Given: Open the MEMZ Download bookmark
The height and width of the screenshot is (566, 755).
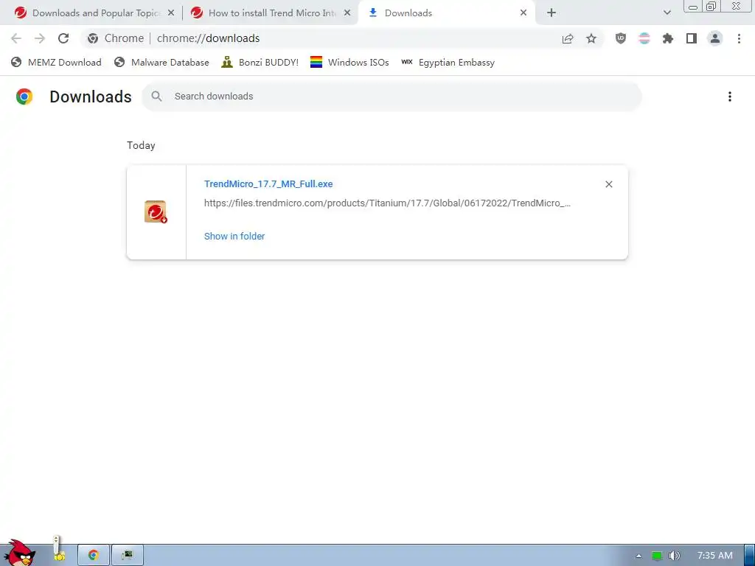Looking at the screenshot, I should click(56, 62).
